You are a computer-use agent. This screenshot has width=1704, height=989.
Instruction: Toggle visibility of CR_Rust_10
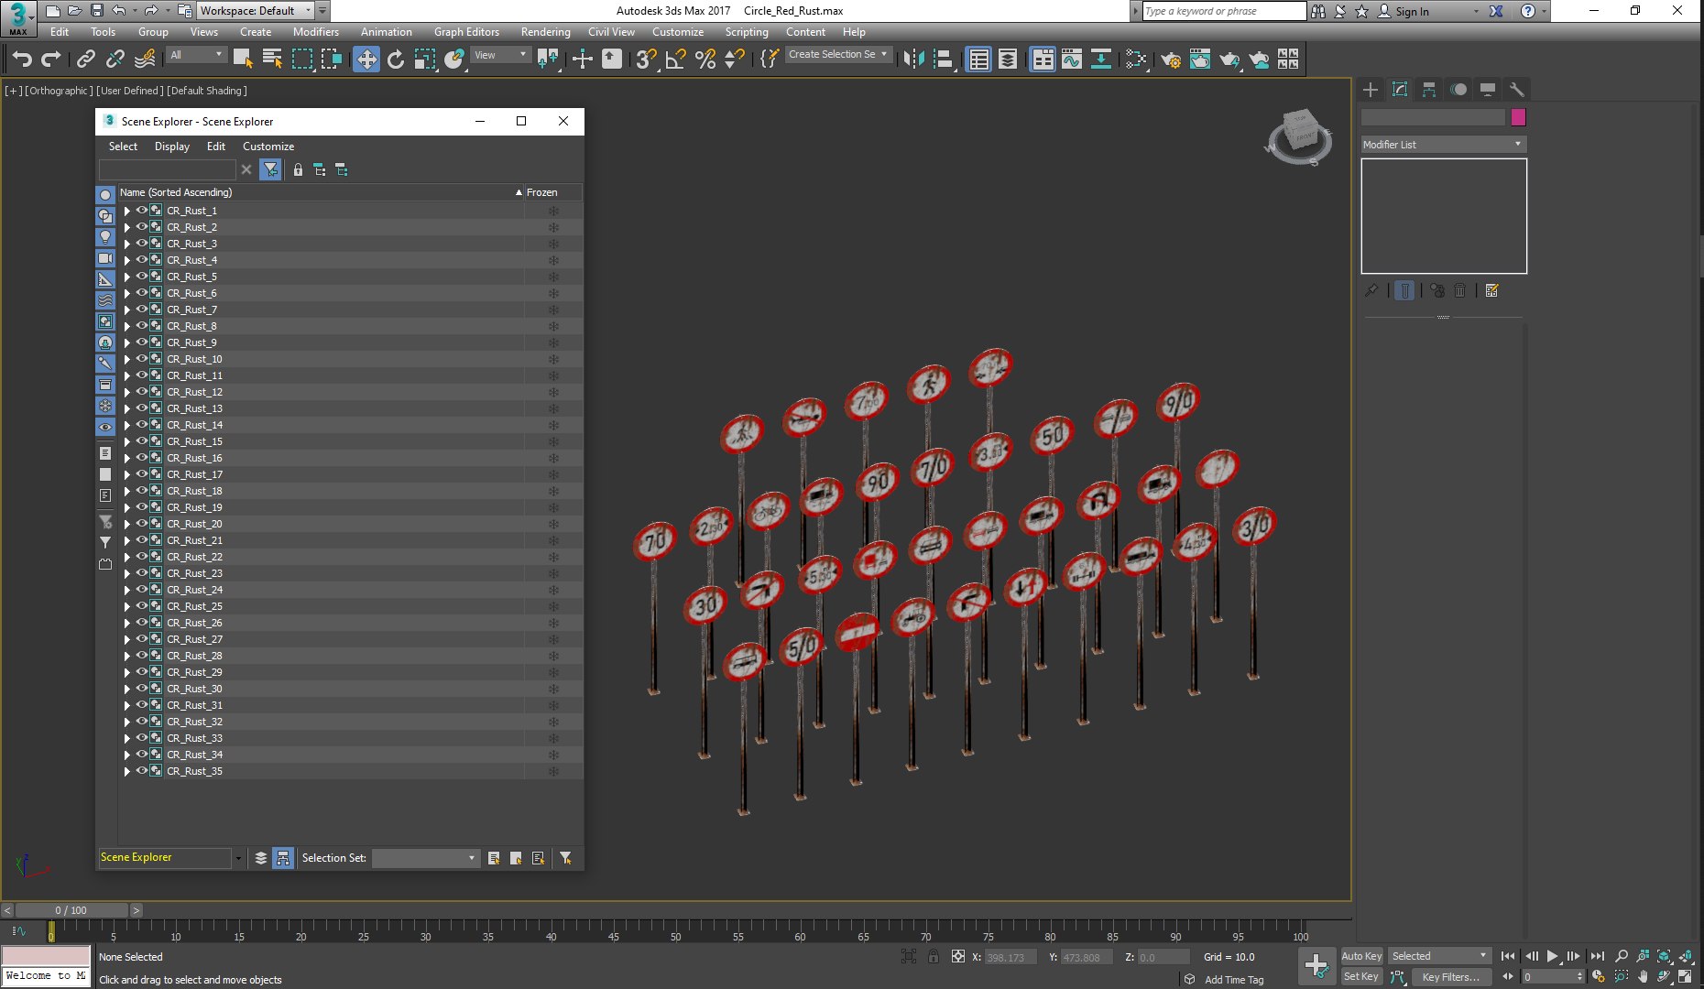coord(142,358)
